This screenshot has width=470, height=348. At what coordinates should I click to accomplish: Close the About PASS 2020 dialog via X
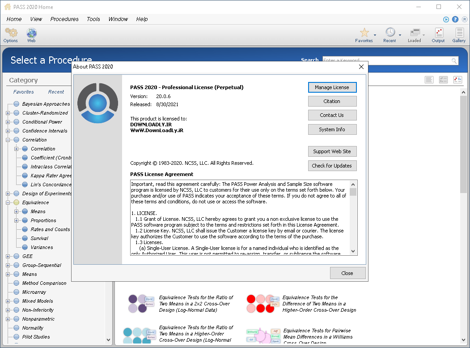(x=361, y=67)
